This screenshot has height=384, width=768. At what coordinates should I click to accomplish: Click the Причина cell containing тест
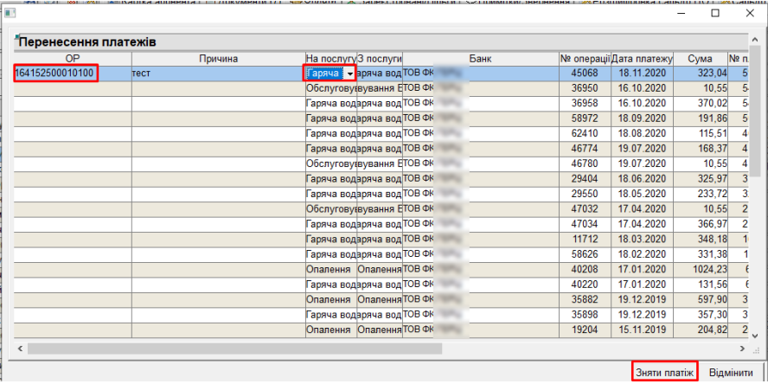point(217,74)
